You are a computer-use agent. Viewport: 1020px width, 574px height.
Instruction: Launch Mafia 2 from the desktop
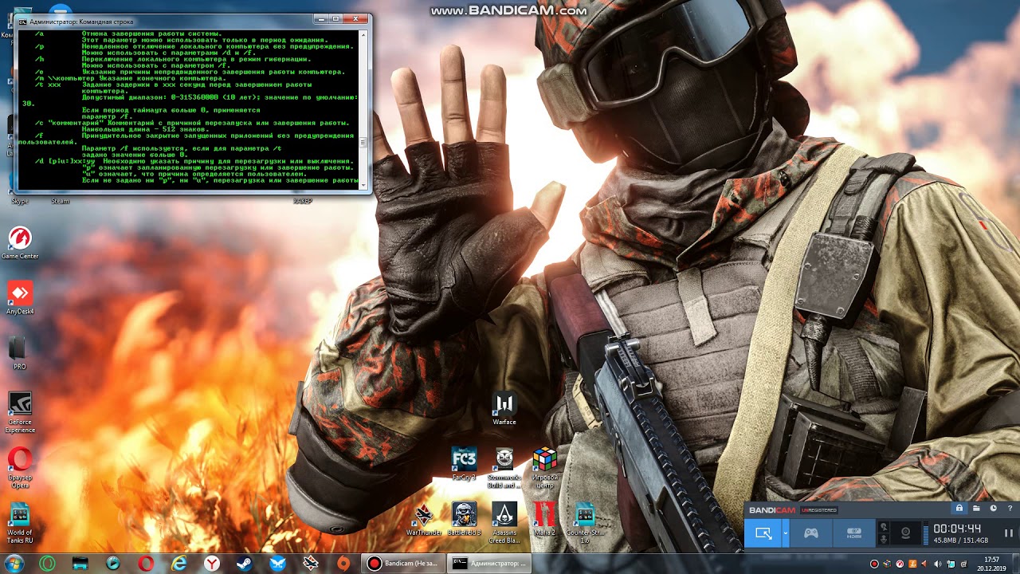pyautogui.click(x=545, y=519)
